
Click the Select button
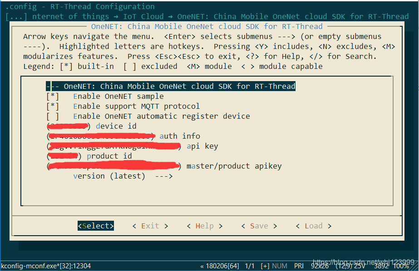(96, 226)
